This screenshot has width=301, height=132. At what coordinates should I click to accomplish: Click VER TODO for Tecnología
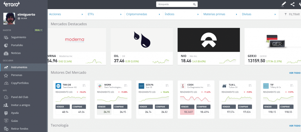tap(295, 126)
